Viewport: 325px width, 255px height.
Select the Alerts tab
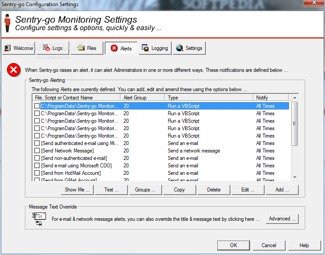pos(121,48)
